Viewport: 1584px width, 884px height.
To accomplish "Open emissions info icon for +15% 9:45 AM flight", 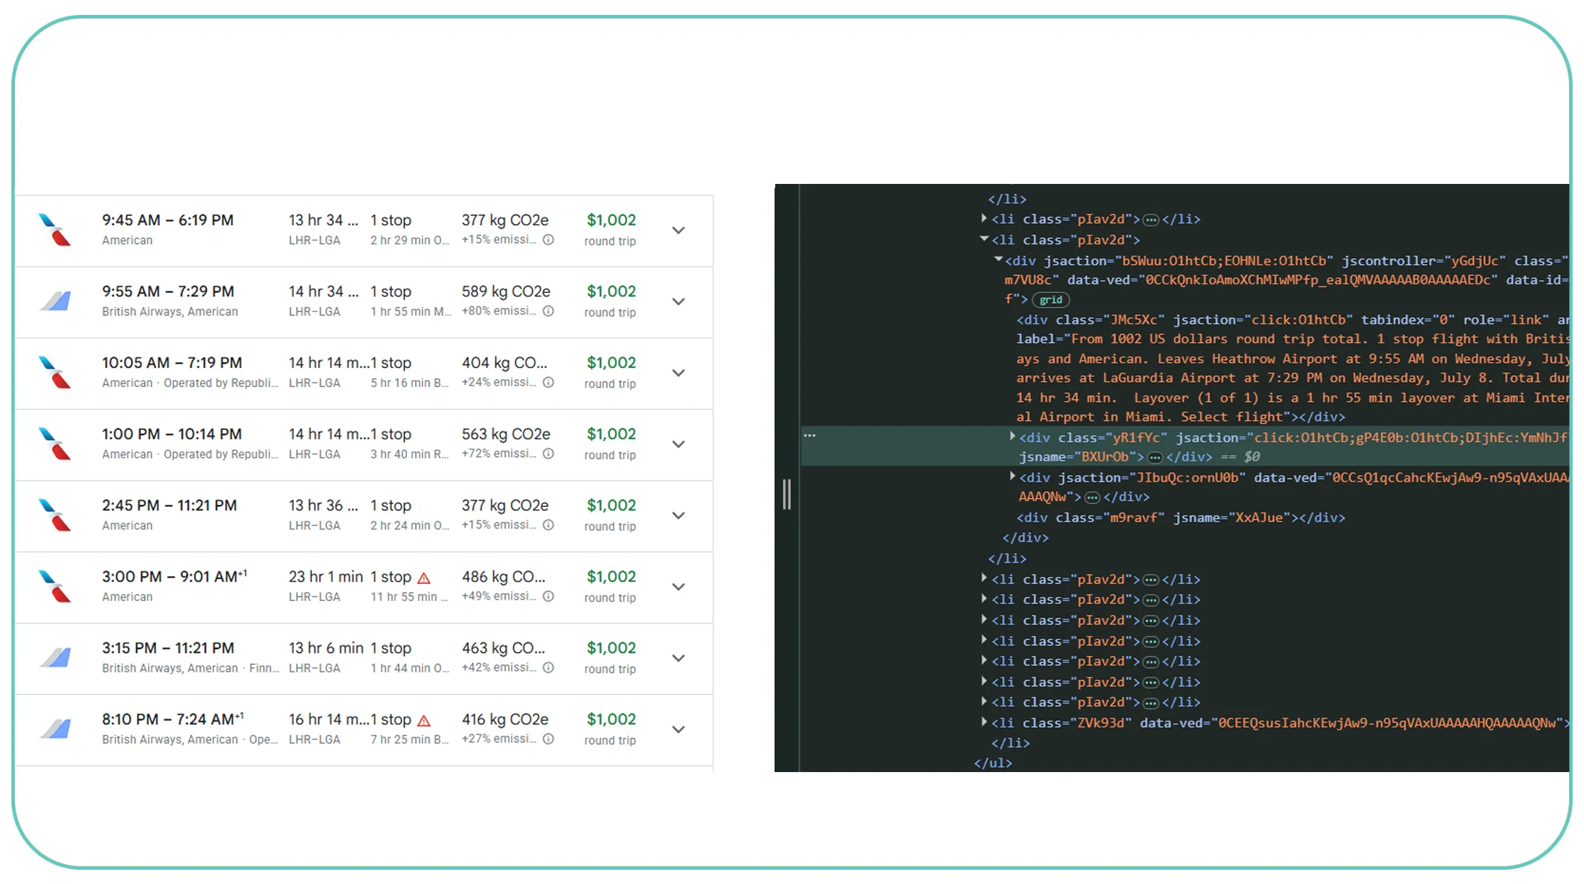I will pyautogui.click(x=549, y=240).
